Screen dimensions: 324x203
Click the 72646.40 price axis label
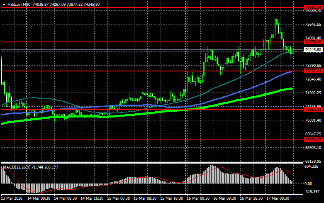[x=313, y=79]
